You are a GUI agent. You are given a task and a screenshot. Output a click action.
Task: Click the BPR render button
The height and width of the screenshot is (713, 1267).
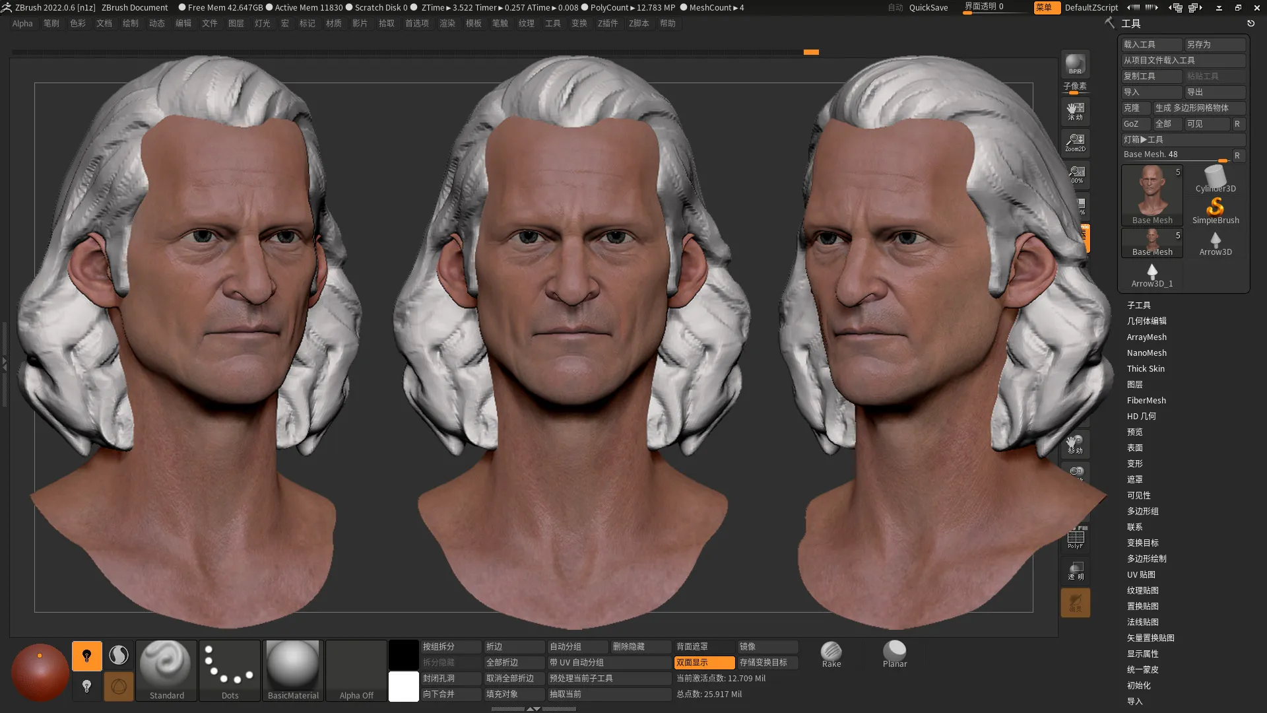click(x=1075, y=65)
